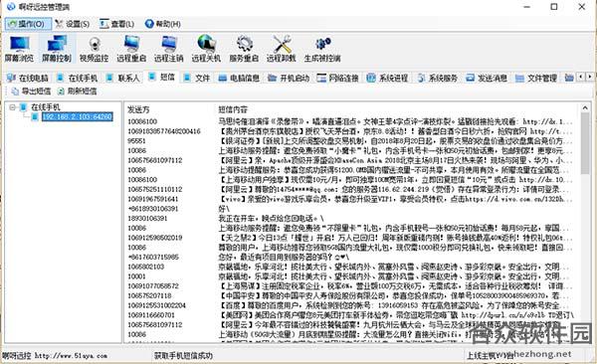
Task: Select the 屏幕控制 screen control tool
Action: 57,49
